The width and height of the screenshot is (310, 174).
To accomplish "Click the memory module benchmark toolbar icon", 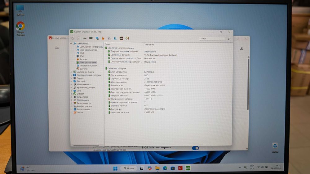I will (x=91, y=38).
